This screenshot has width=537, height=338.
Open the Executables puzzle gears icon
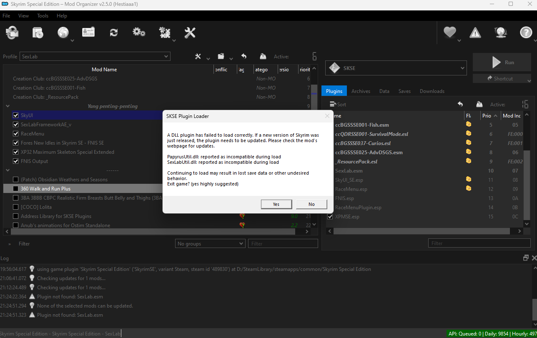click(165, 33)
